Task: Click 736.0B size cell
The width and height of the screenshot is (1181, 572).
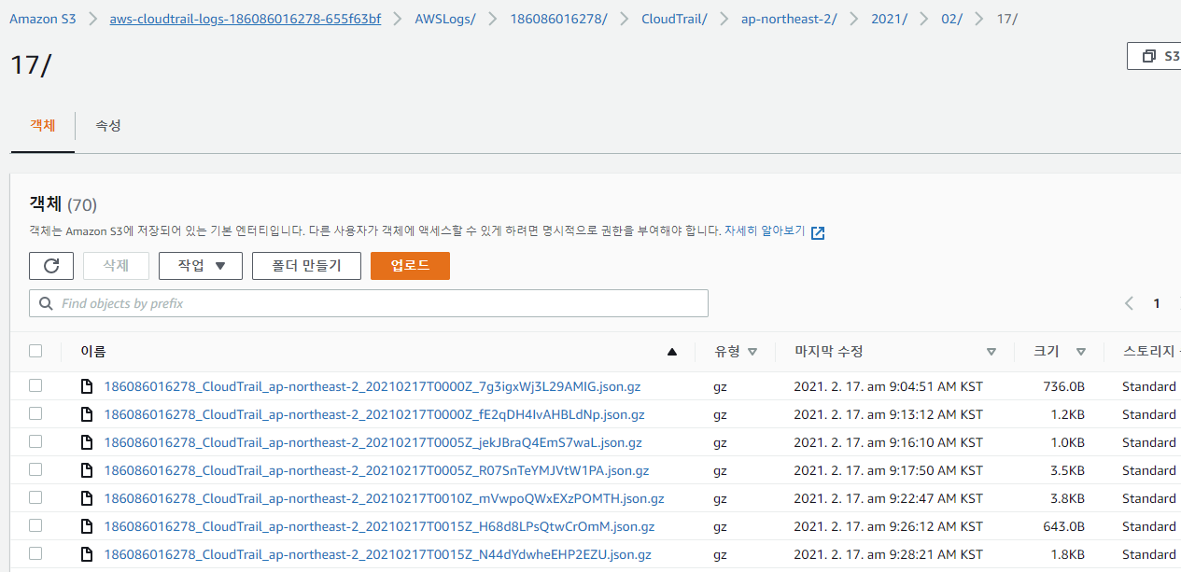Action: [1063, 386]
